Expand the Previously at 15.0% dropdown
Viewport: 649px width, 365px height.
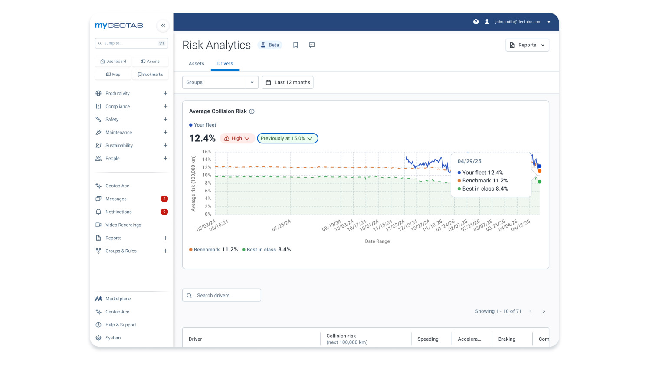click(x=287, y=138)
